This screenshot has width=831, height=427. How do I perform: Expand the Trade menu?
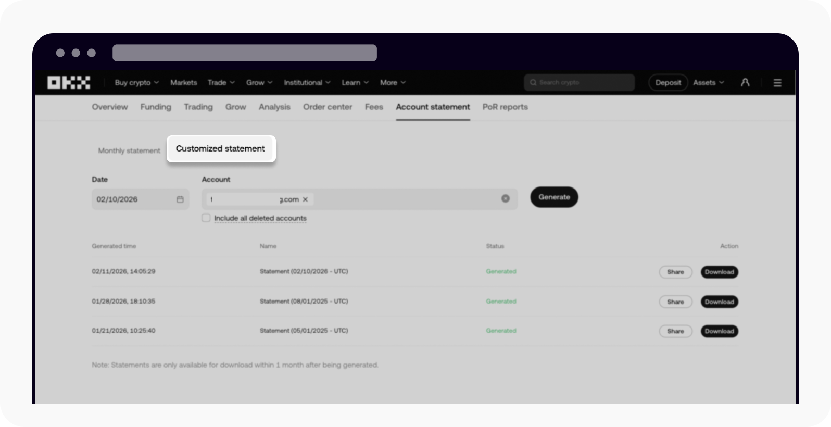(x=221, y=82)
